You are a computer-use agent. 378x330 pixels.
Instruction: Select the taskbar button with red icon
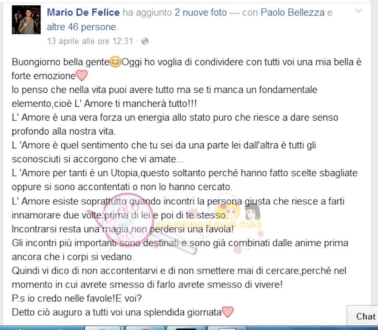144,328
